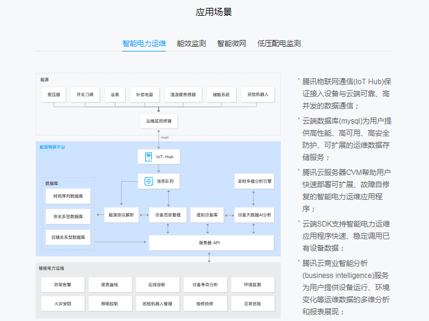Click the 应用场景 heading
This screenshot has width=429, height=321.
pyautogui.click(x=214, y=12)
